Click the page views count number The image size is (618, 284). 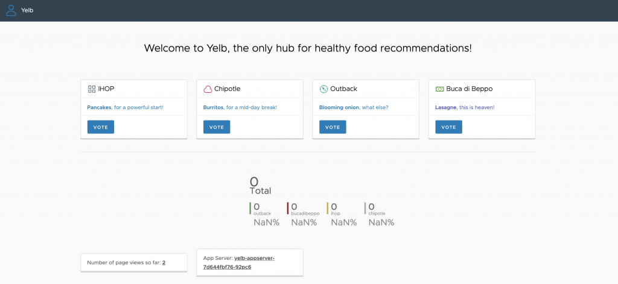164,262
